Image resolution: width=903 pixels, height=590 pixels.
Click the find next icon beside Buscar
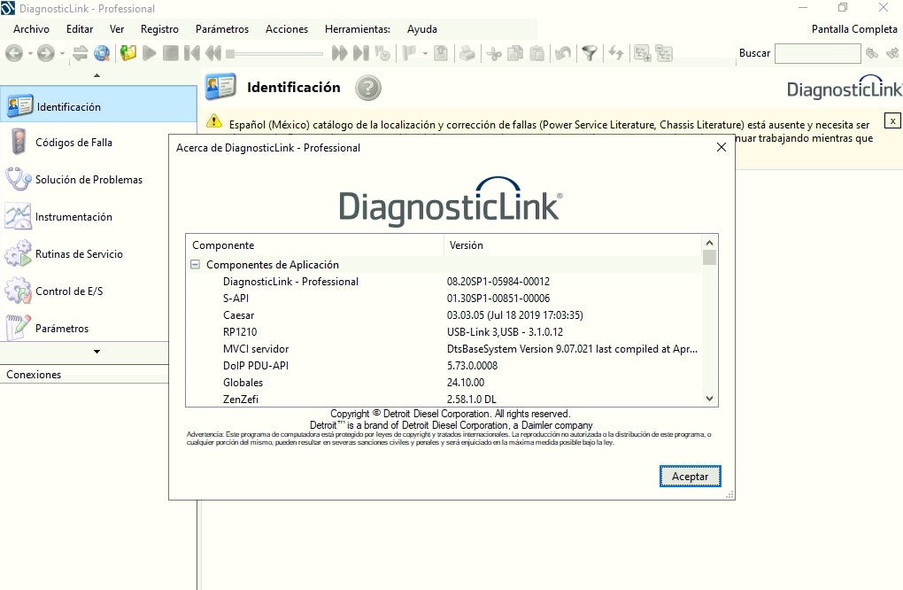click(892, 53)
